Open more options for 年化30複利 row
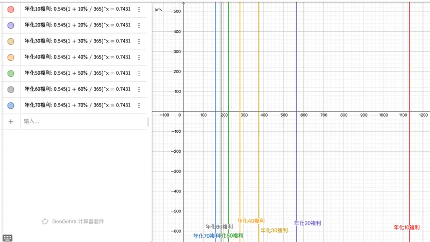The width and height of the screenshot is (430, 242). coord(139,41)
